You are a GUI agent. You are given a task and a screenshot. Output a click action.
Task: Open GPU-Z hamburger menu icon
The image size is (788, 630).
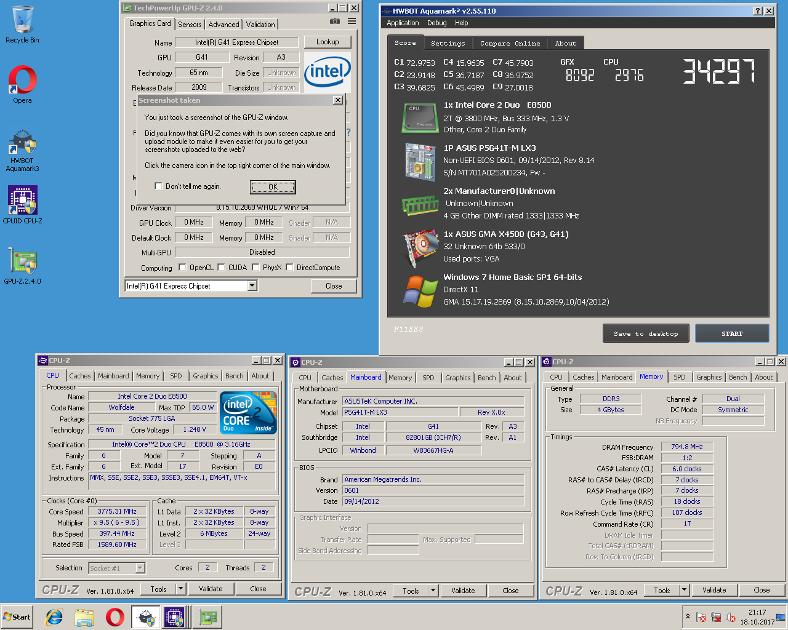(x=352, y=21)
